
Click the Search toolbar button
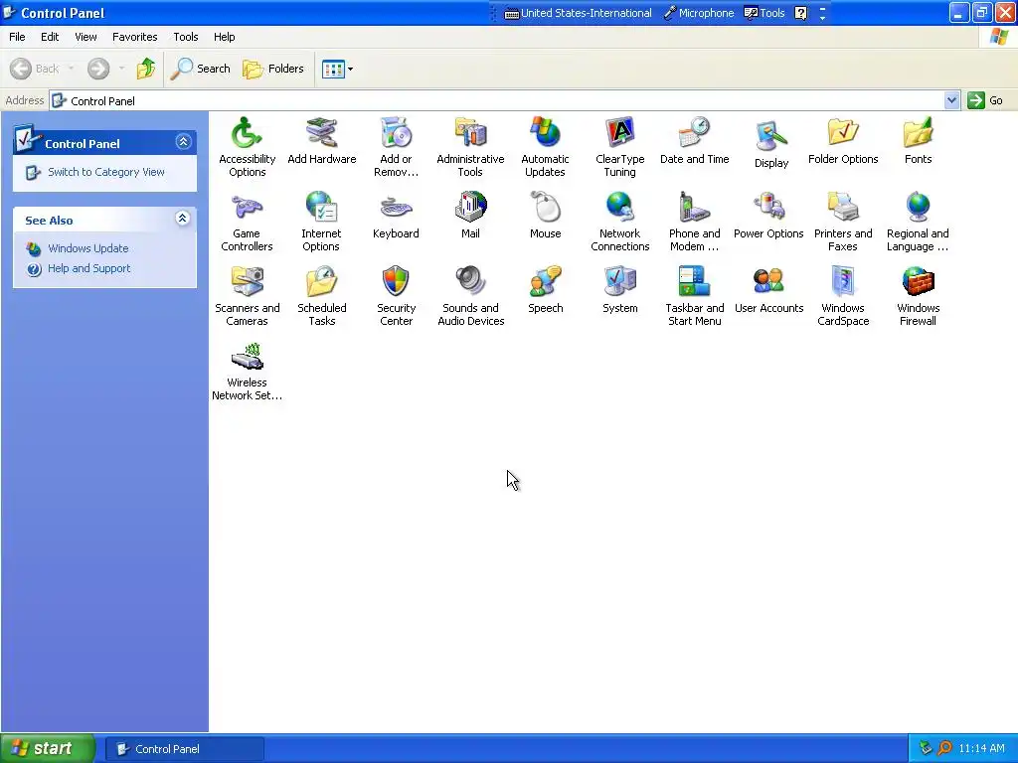200,69
